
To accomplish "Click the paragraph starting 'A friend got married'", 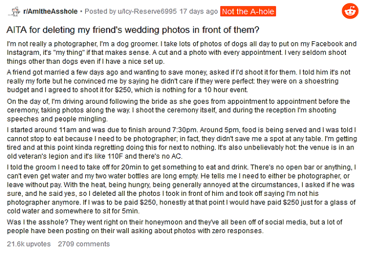I will click(x=178, y=81).
